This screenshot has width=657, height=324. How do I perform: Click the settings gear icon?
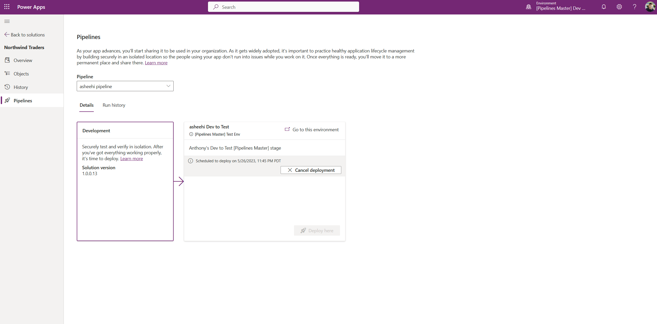coord(619,7)
